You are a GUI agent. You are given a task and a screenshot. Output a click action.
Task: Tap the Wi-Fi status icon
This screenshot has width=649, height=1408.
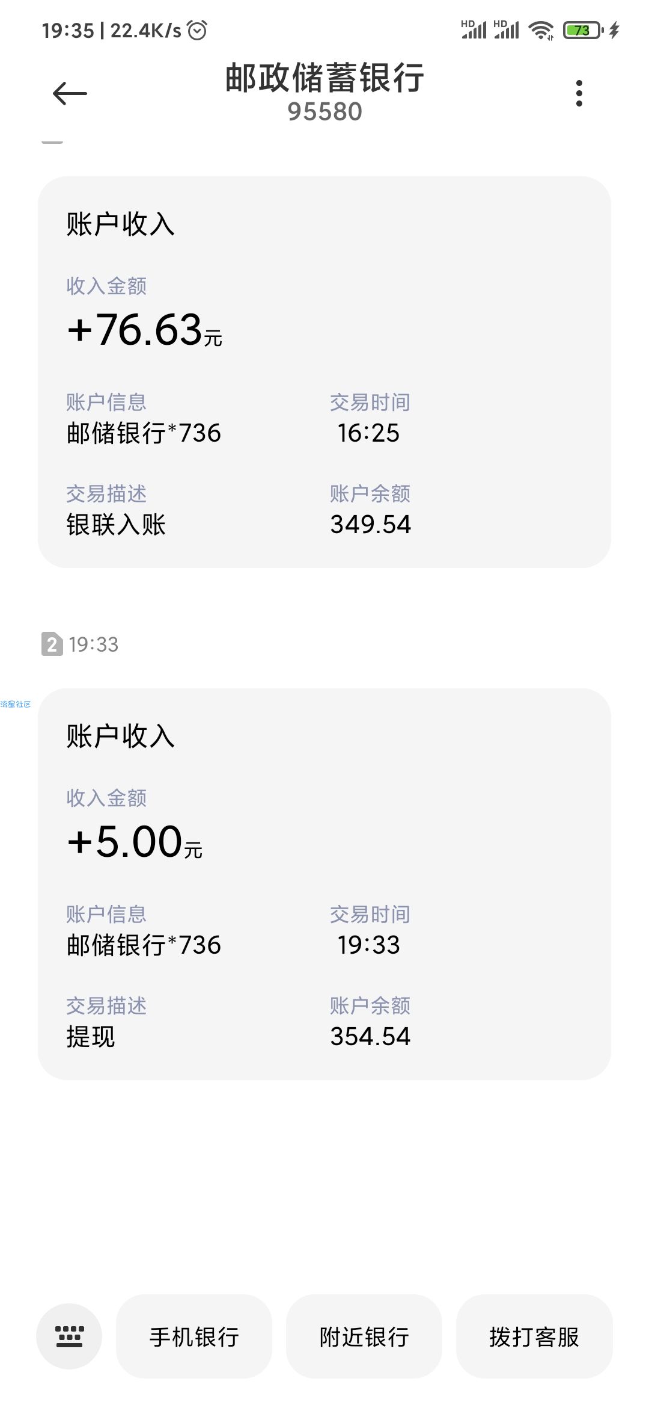click(x=541, y=30)
